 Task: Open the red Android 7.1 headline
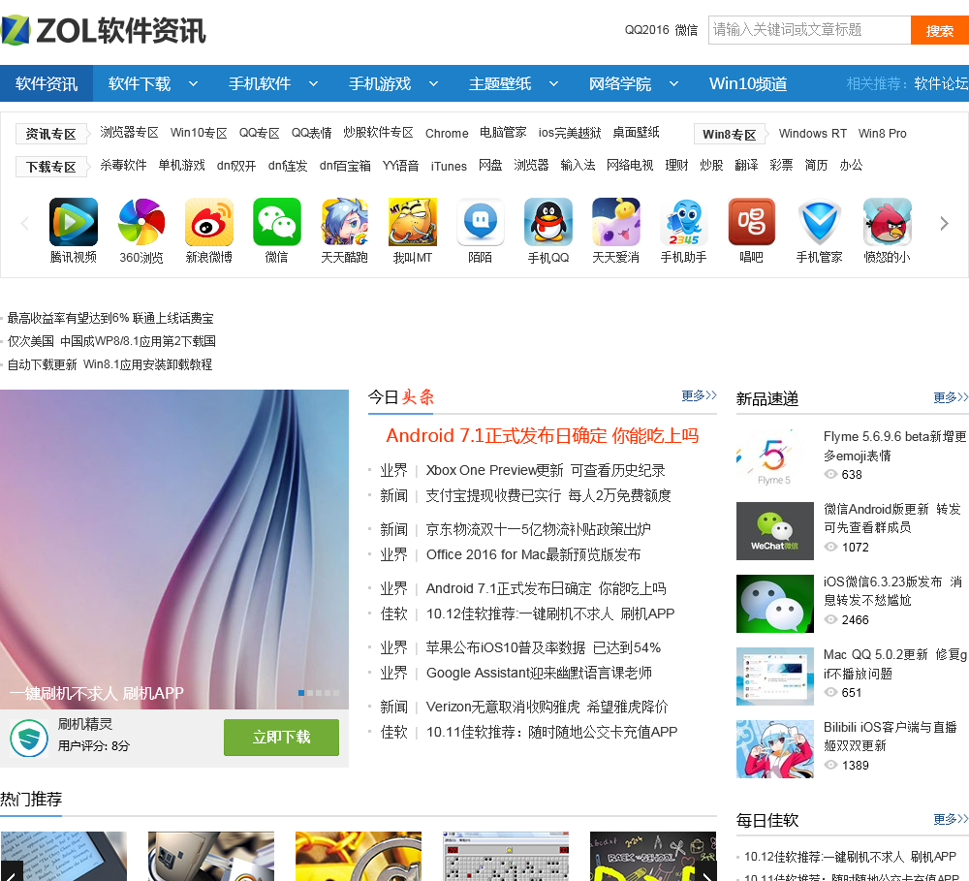point(543,436)
